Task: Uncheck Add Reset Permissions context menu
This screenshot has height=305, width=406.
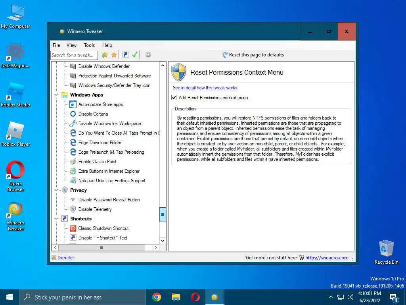Action: [x=174, y=98]
